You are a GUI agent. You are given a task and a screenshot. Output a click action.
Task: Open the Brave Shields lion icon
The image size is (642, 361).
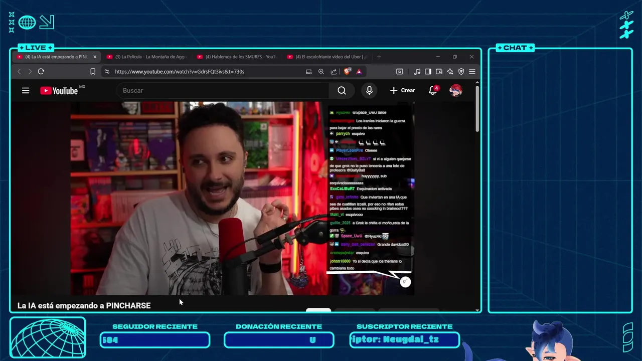point(347,71)
